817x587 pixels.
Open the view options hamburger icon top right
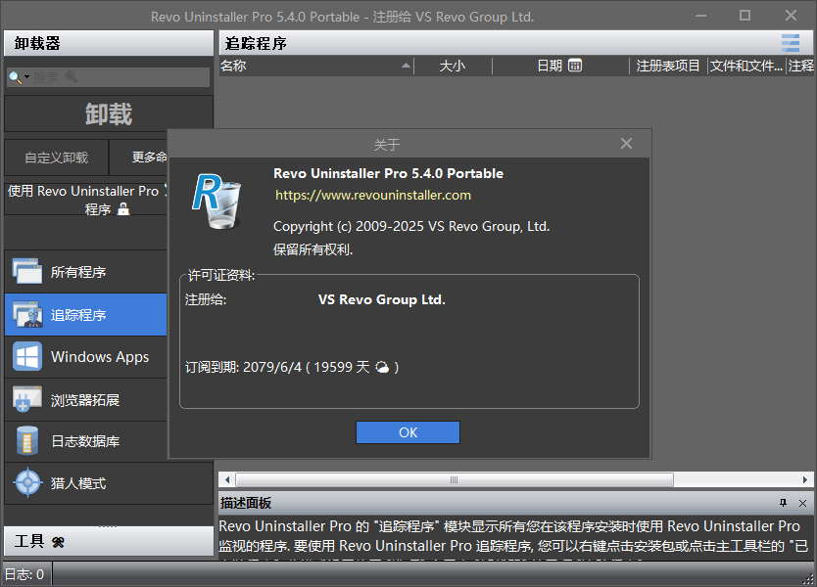[792, 42]
